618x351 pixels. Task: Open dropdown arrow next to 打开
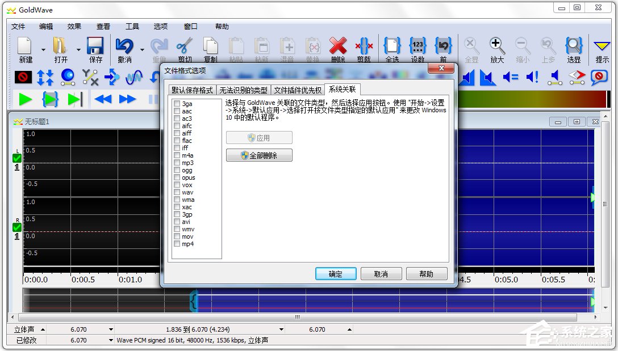tap(78, 49)
